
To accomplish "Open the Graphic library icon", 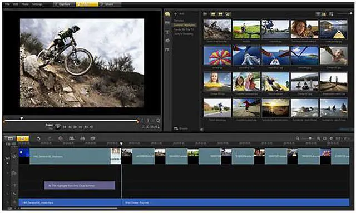I will 167,41.
